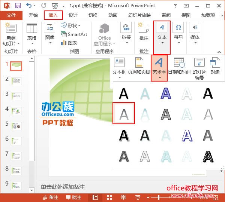Open the 艺术字 WordArt gallery
This screenshot has height=202, width=225.
159,68
